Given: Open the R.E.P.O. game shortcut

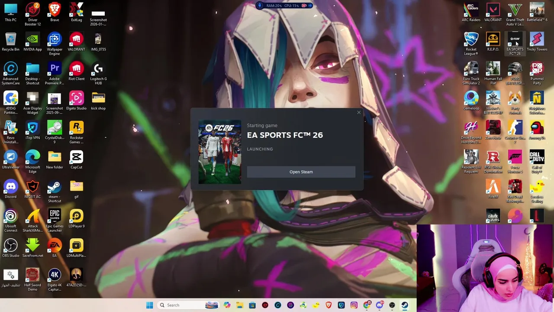Looking at the screenshot, I should 493,42.
